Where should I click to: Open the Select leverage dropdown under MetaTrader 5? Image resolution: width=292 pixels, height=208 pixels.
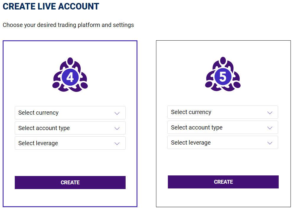223,143
